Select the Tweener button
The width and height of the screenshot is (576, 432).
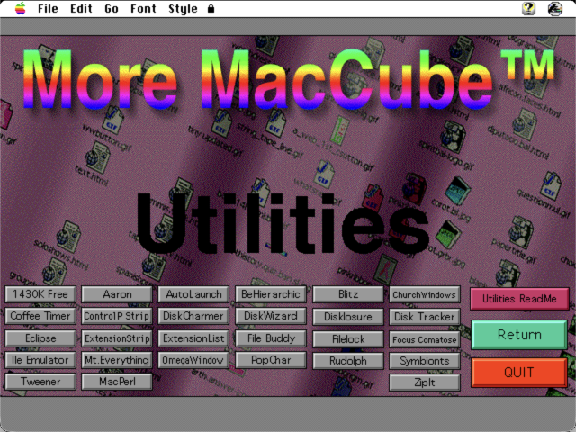click(x=40, y=382)
